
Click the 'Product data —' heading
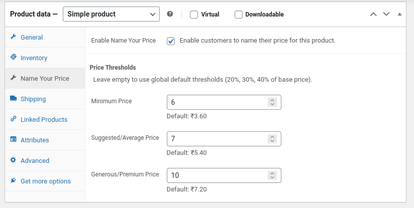pos(34,14)
